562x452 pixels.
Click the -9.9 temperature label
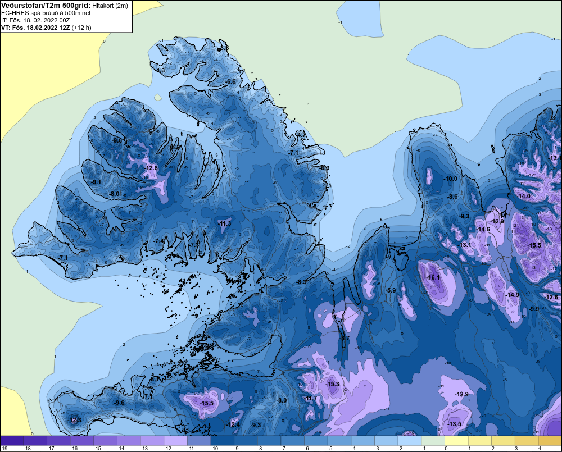pos(534,309)
